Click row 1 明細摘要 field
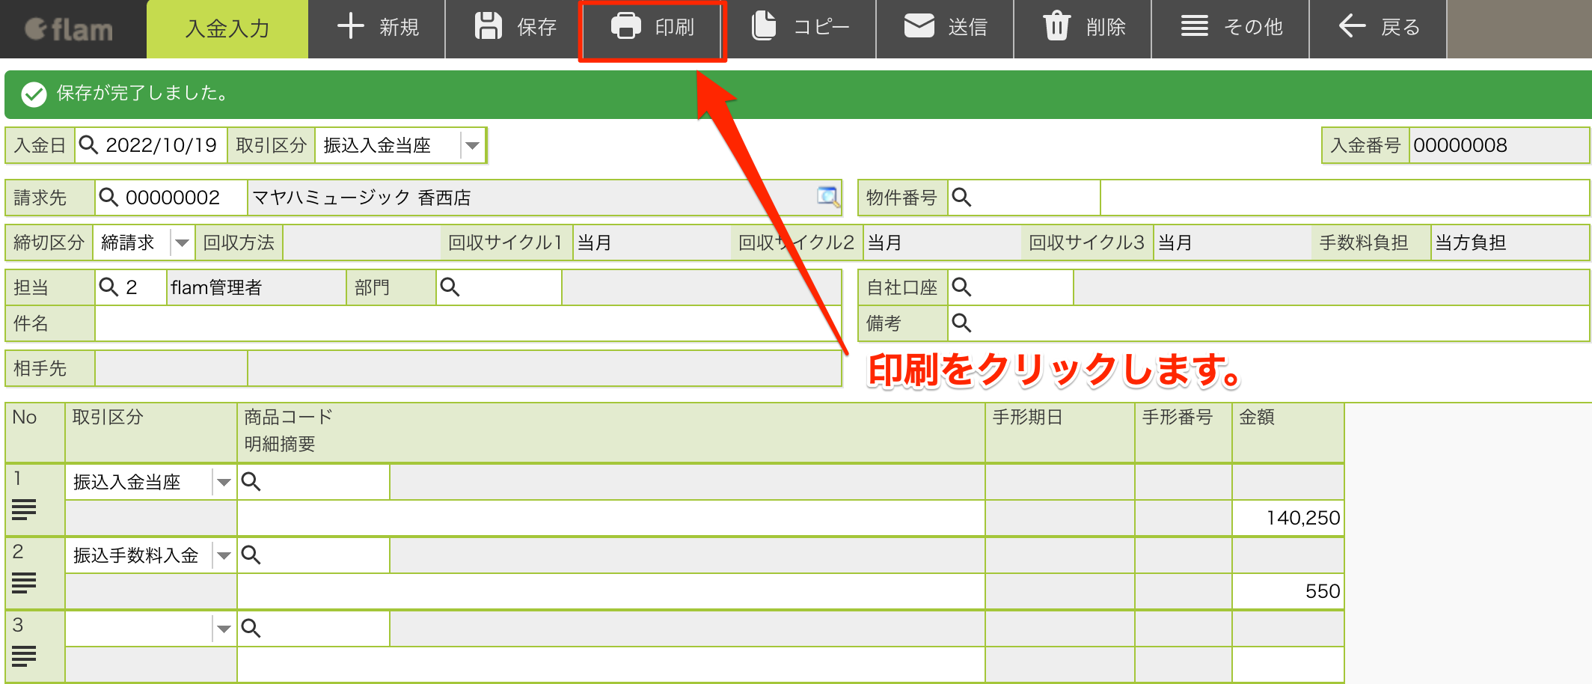Viewport: 1592px width, 684px height. (610, 518)
